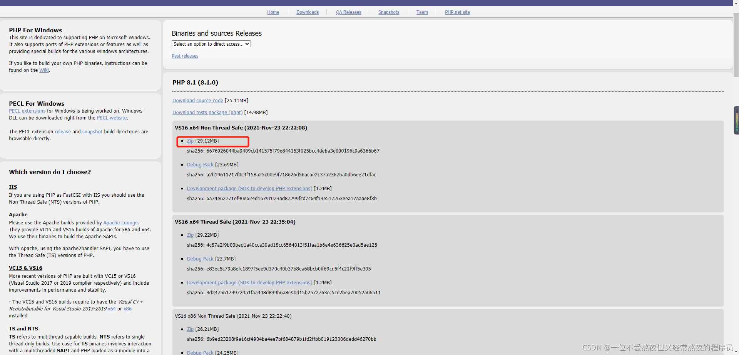Viewport: 739px width, 355px height.
Task: Go to QA Releases page
Action: [348, 12]
